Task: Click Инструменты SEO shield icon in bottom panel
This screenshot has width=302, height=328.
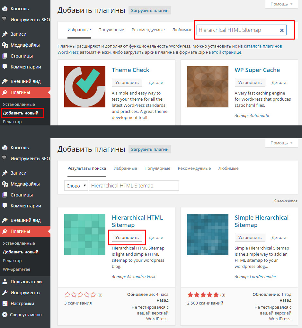Action: pyautogui.click(x=4, y=158)
